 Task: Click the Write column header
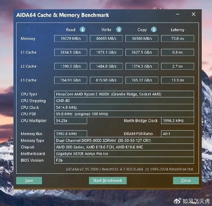pos(106,30)
